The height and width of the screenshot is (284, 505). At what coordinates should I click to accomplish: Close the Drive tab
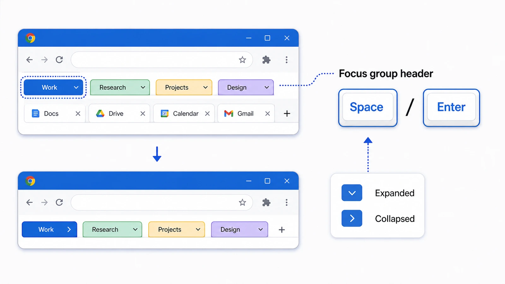143,114
